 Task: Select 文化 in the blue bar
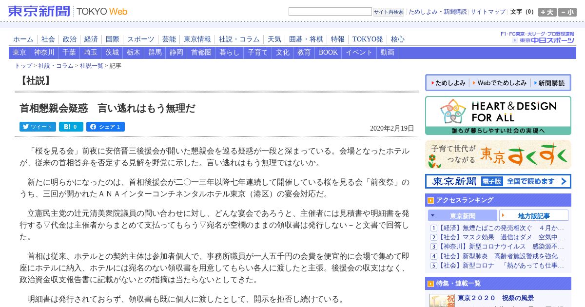point(283,53)
